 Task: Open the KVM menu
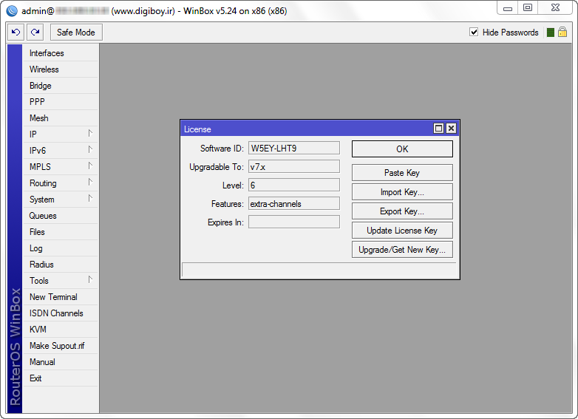coord(61,329)
